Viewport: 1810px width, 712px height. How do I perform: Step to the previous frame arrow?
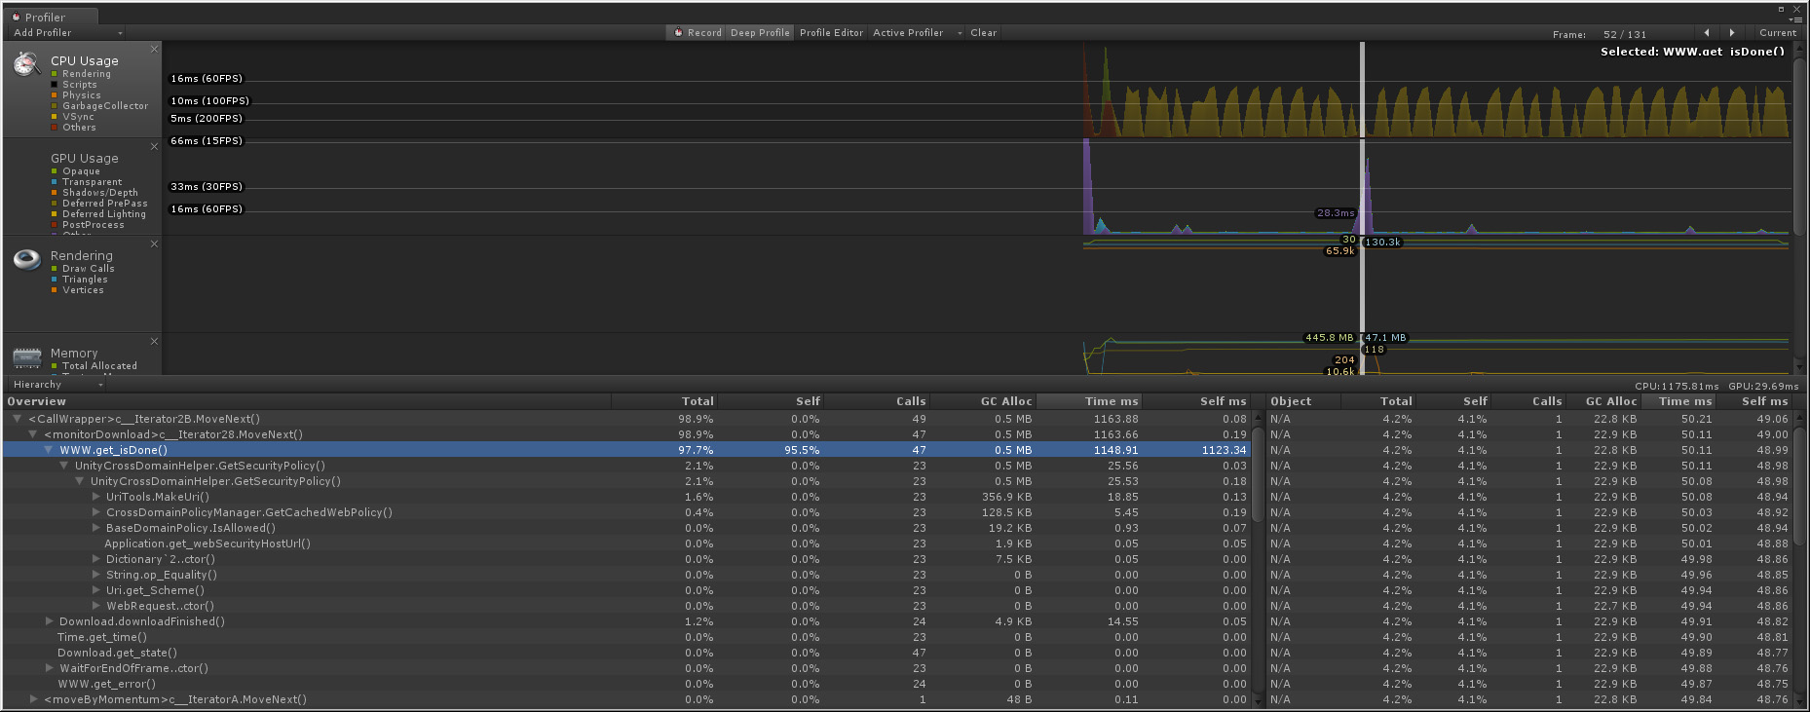tap(1706, 33)
